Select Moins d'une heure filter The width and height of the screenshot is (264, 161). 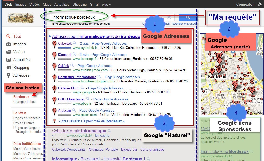point(27,149)
